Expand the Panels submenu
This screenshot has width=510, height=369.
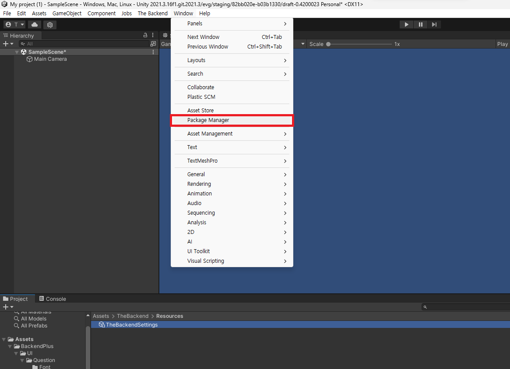pyautogui.click(x=232, y=24)
